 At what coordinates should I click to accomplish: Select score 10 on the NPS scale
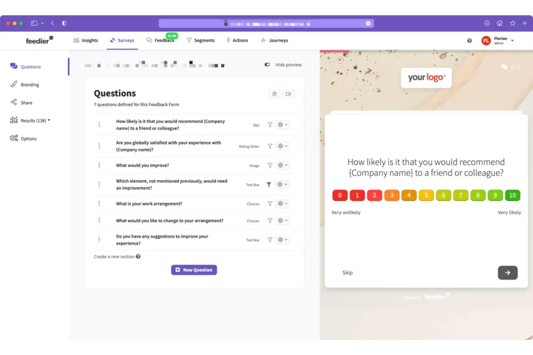(x=512, y=195)
